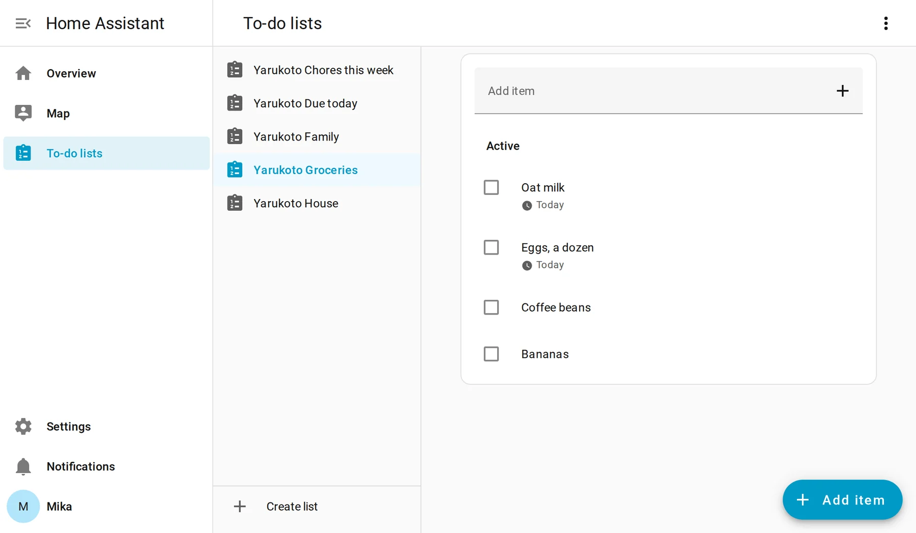The height and width of the screenshot is (533, 916).
Task: Click the Today due label under Eggs
Action: 550,265
